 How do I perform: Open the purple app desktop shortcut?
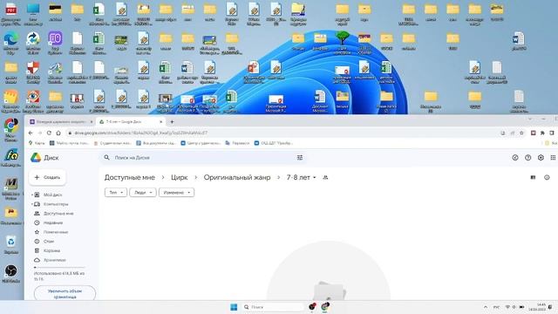(55, 43)
